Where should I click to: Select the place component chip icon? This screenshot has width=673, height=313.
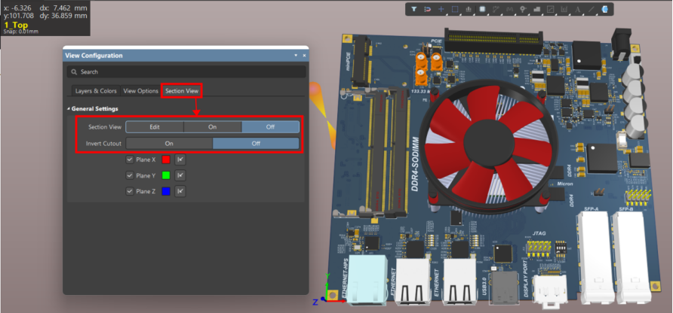click(482, 9)
